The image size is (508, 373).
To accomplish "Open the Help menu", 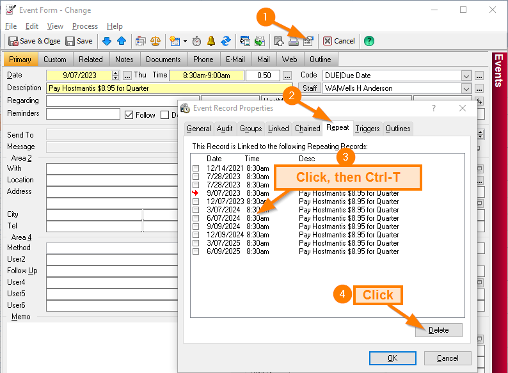I will coord(115,26).
